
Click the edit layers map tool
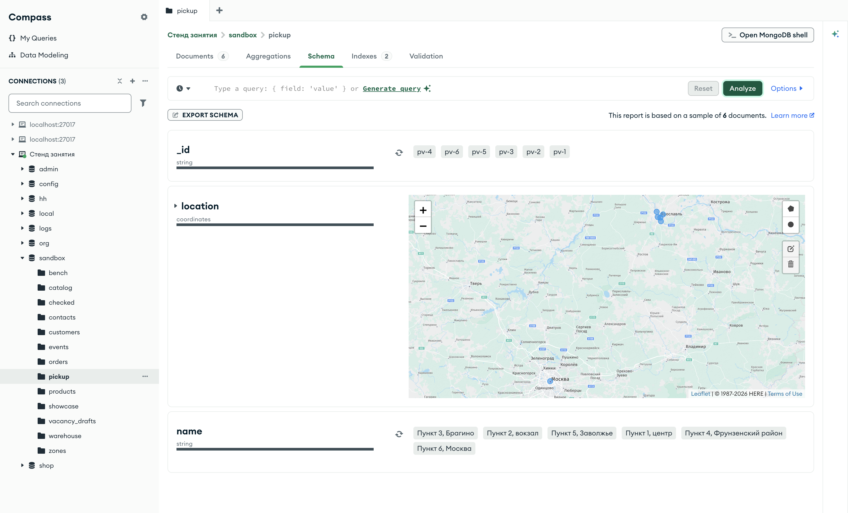pos(790,249)
